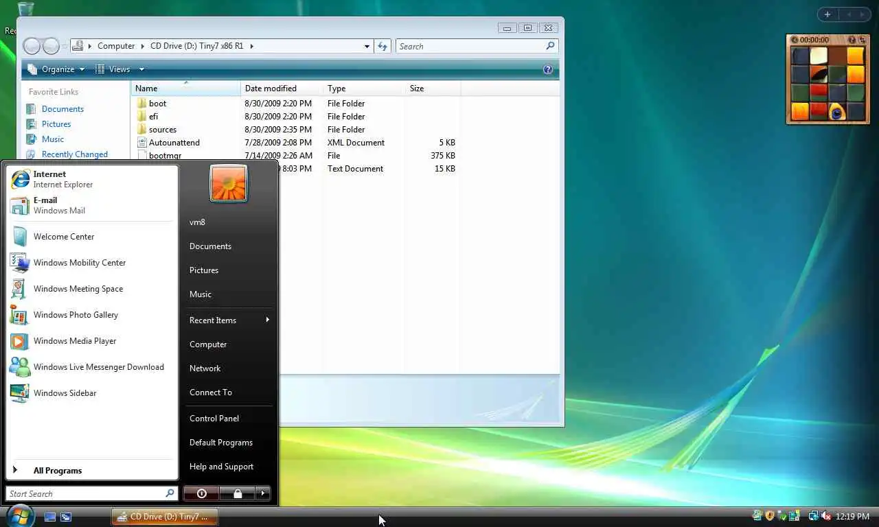Start Windows Sidebar
Image resolution: width=879 pixels, height=527 pixels.
coord(92,393)
